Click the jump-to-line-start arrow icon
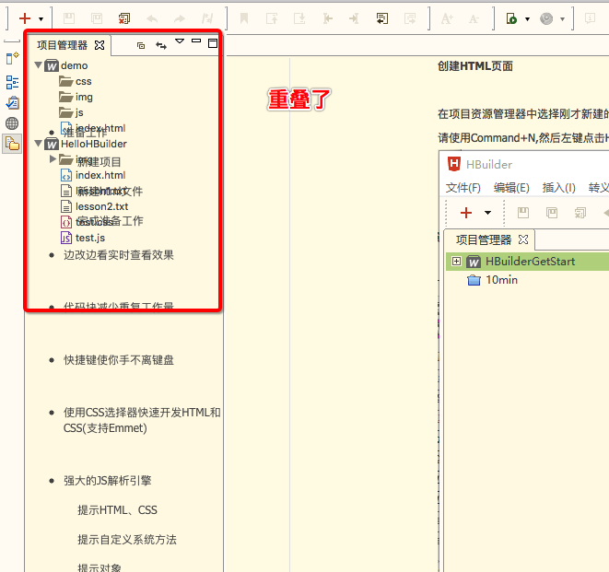609x572 pixels. (x=327, y=18)
